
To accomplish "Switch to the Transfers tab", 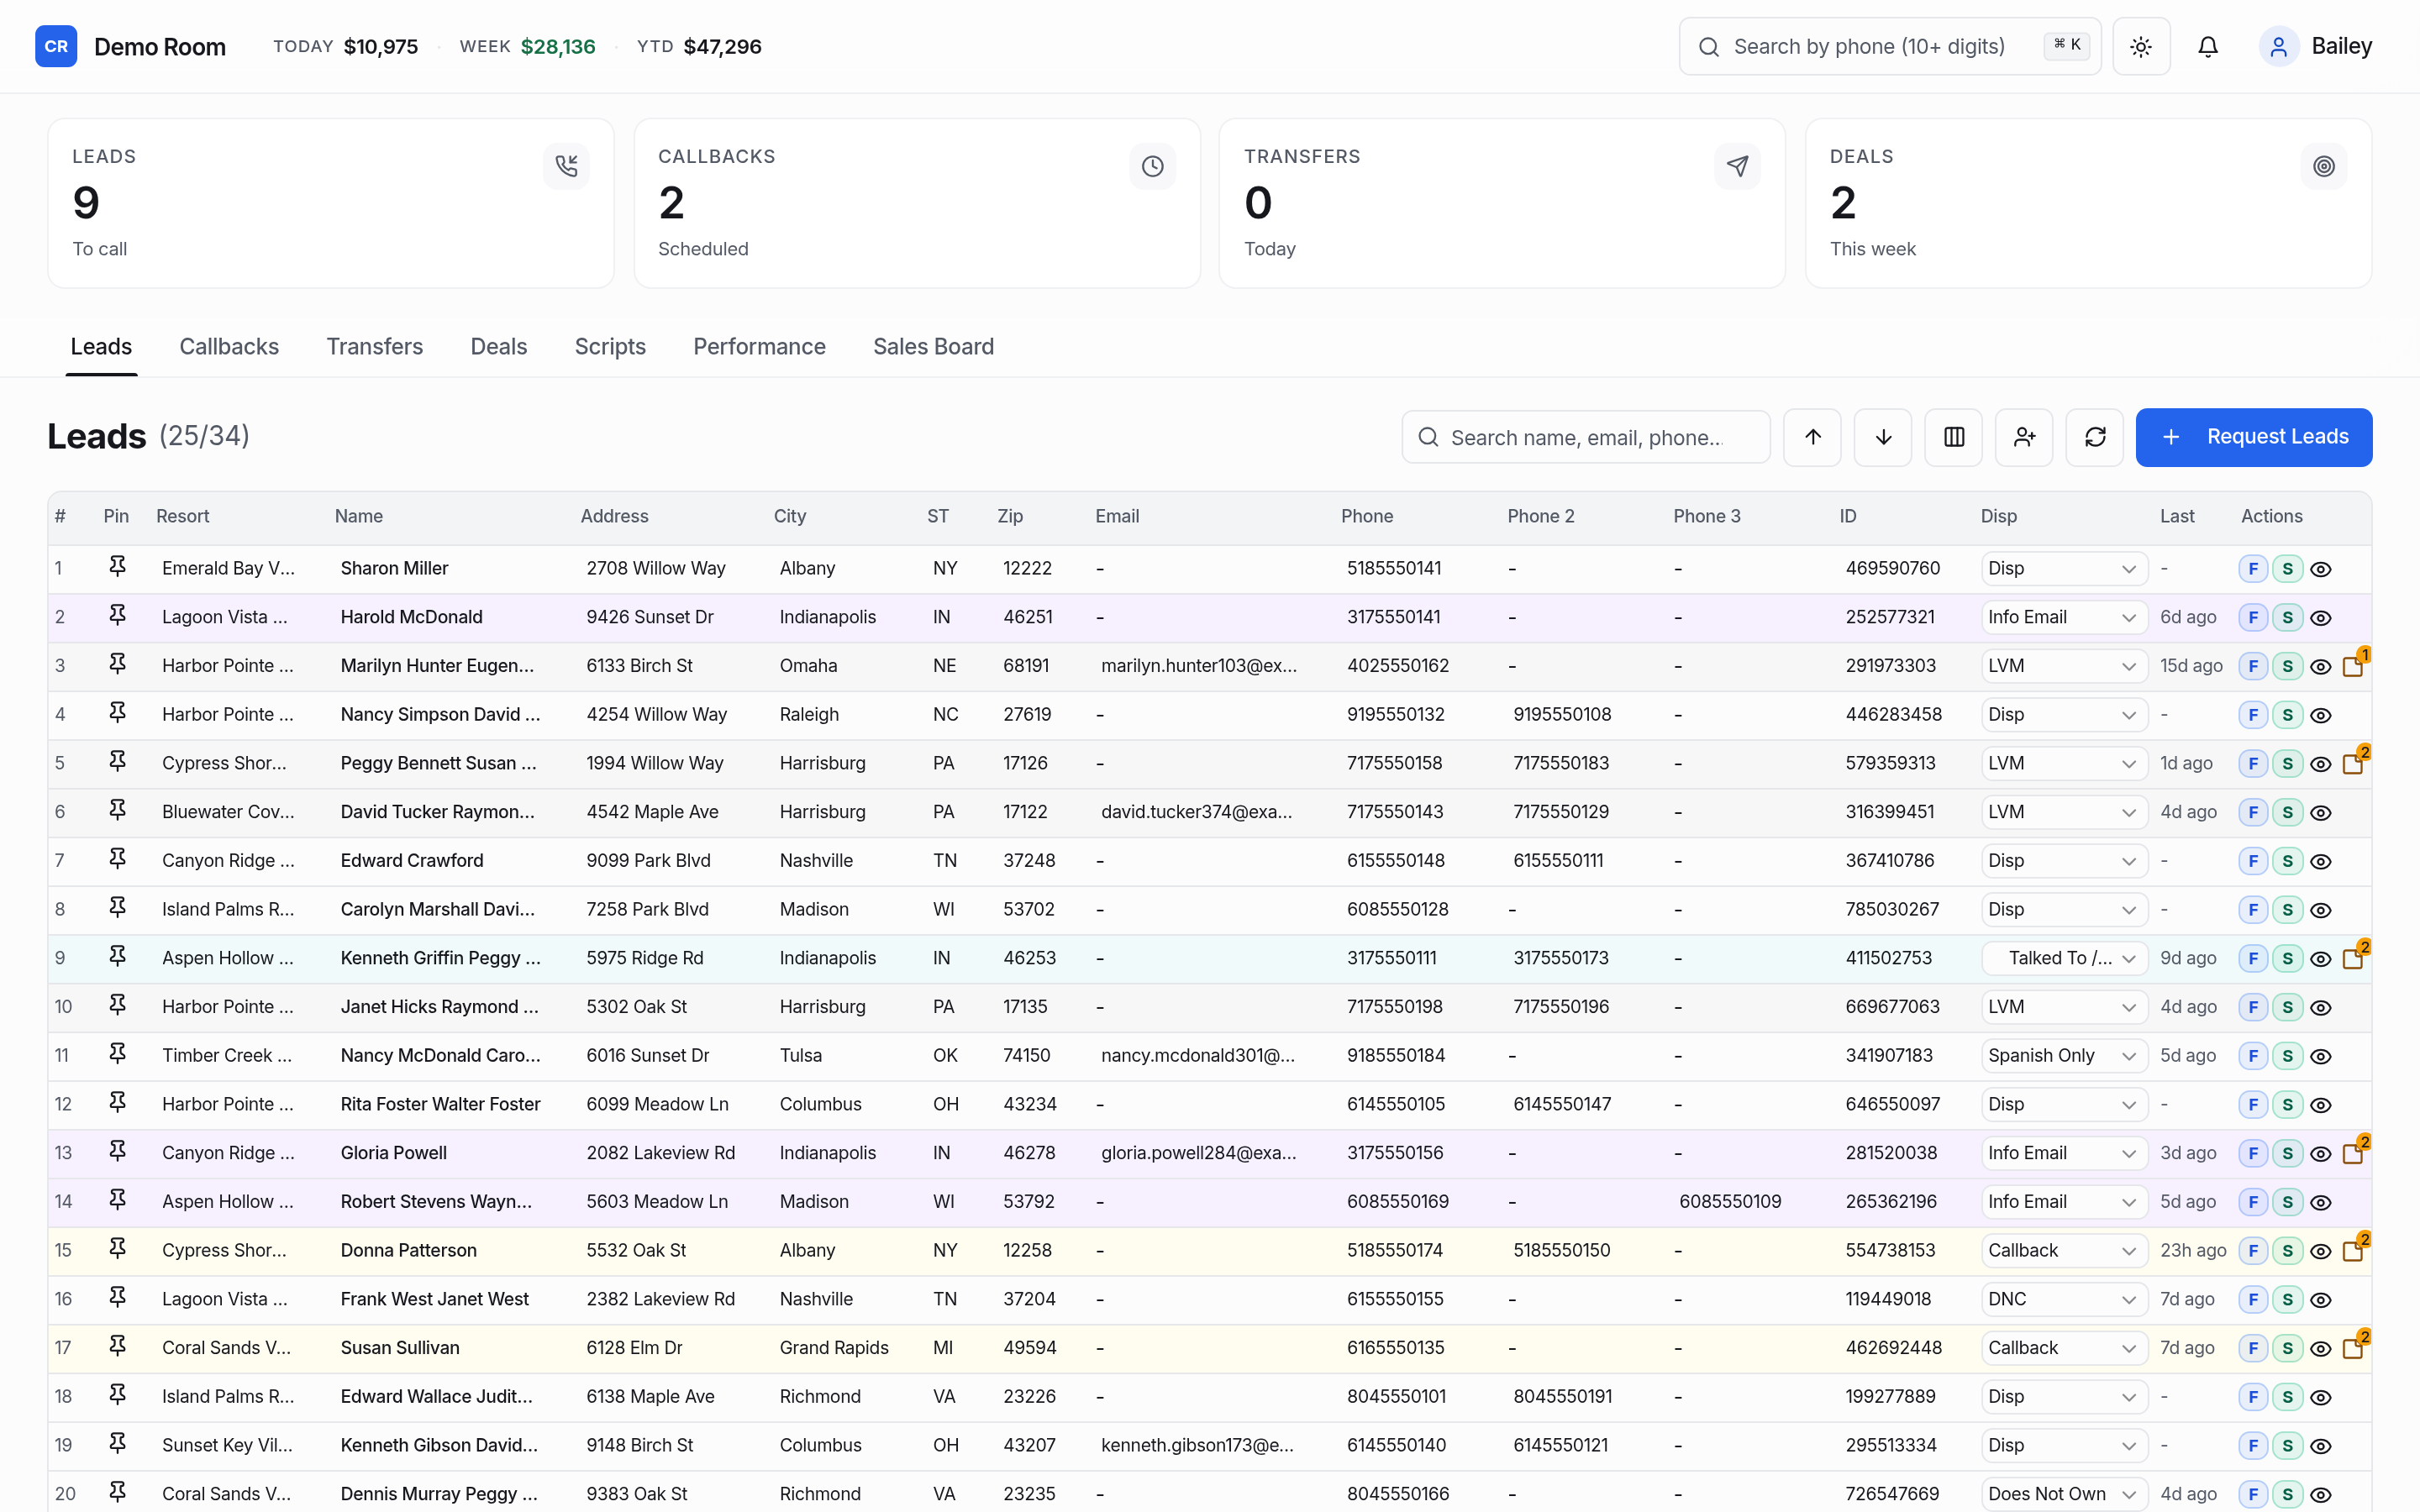I will [375, 346].
